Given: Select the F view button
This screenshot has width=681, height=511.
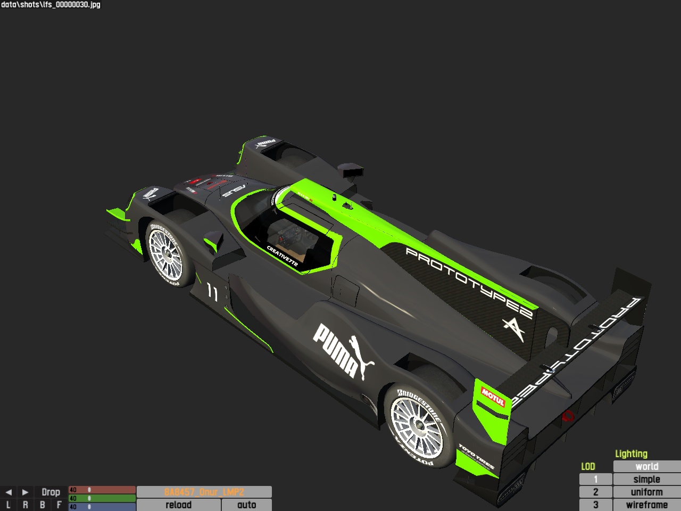Looking at the screenshot, I should pos(59,505).
